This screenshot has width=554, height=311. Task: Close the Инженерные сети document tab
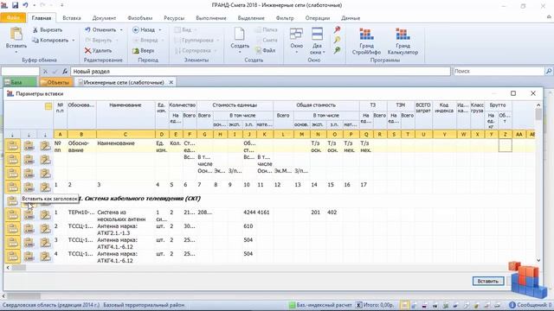click(x=171, y=83)
